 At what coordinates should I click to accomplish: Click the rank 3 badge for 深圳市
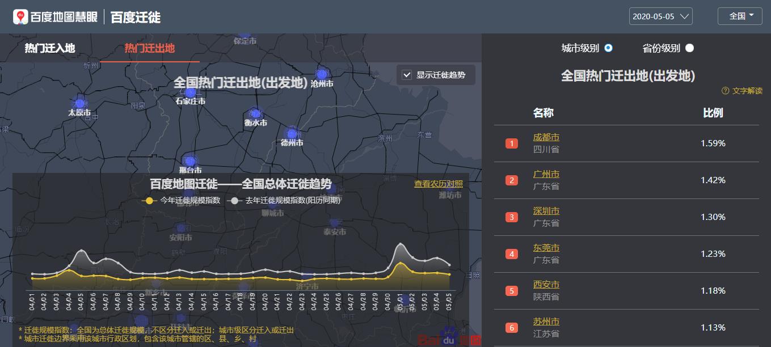[x=512, y=217]
